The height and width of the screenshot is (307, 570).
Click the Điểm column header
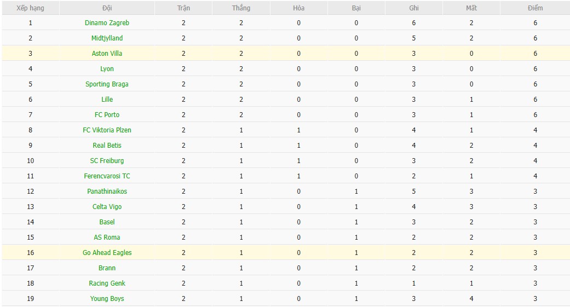coord(535,8)
